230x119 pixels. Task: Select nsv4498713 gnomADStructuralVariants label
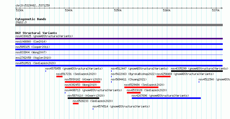[93, 90]
